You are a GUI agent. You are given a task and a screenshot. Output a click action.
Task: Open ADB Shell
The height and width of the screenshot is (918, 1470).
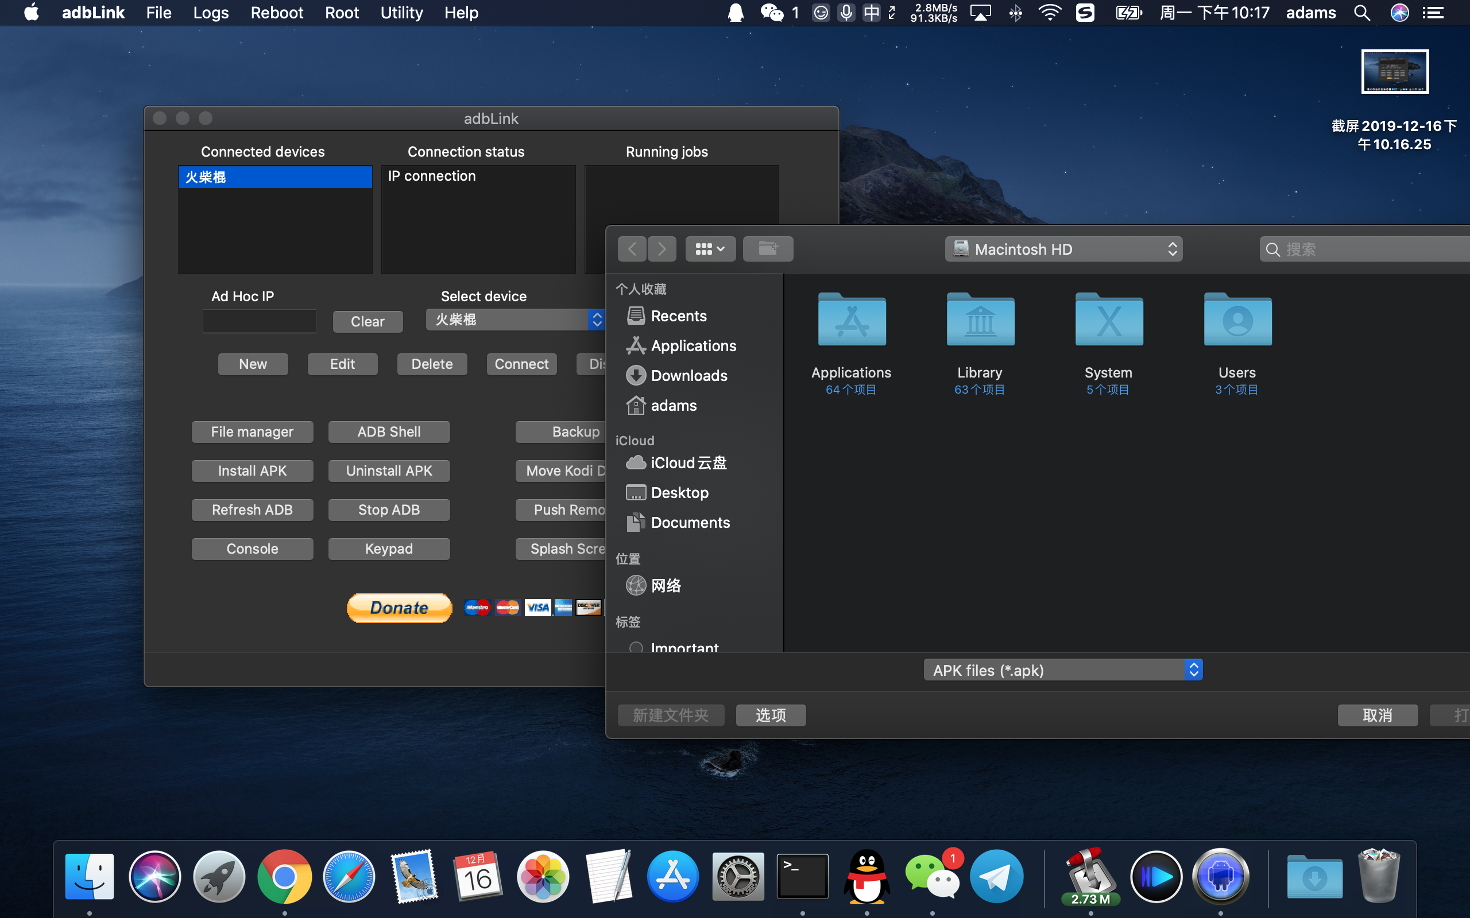389,431
